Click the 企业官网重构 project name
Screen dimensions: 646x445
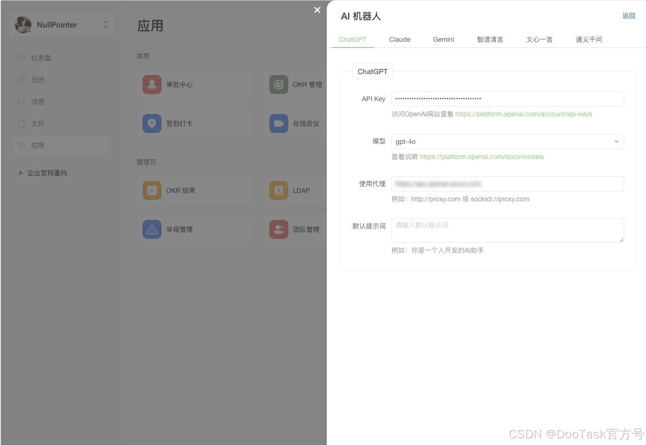pos(47,173)
